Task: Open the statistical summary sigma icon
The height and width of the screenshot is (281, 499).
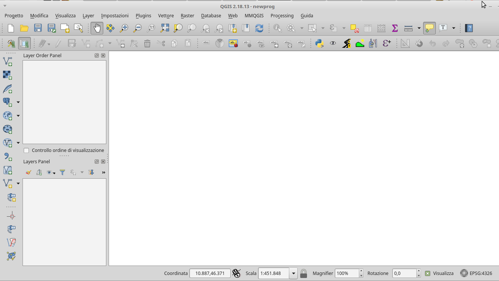Action: coord(395,28)
